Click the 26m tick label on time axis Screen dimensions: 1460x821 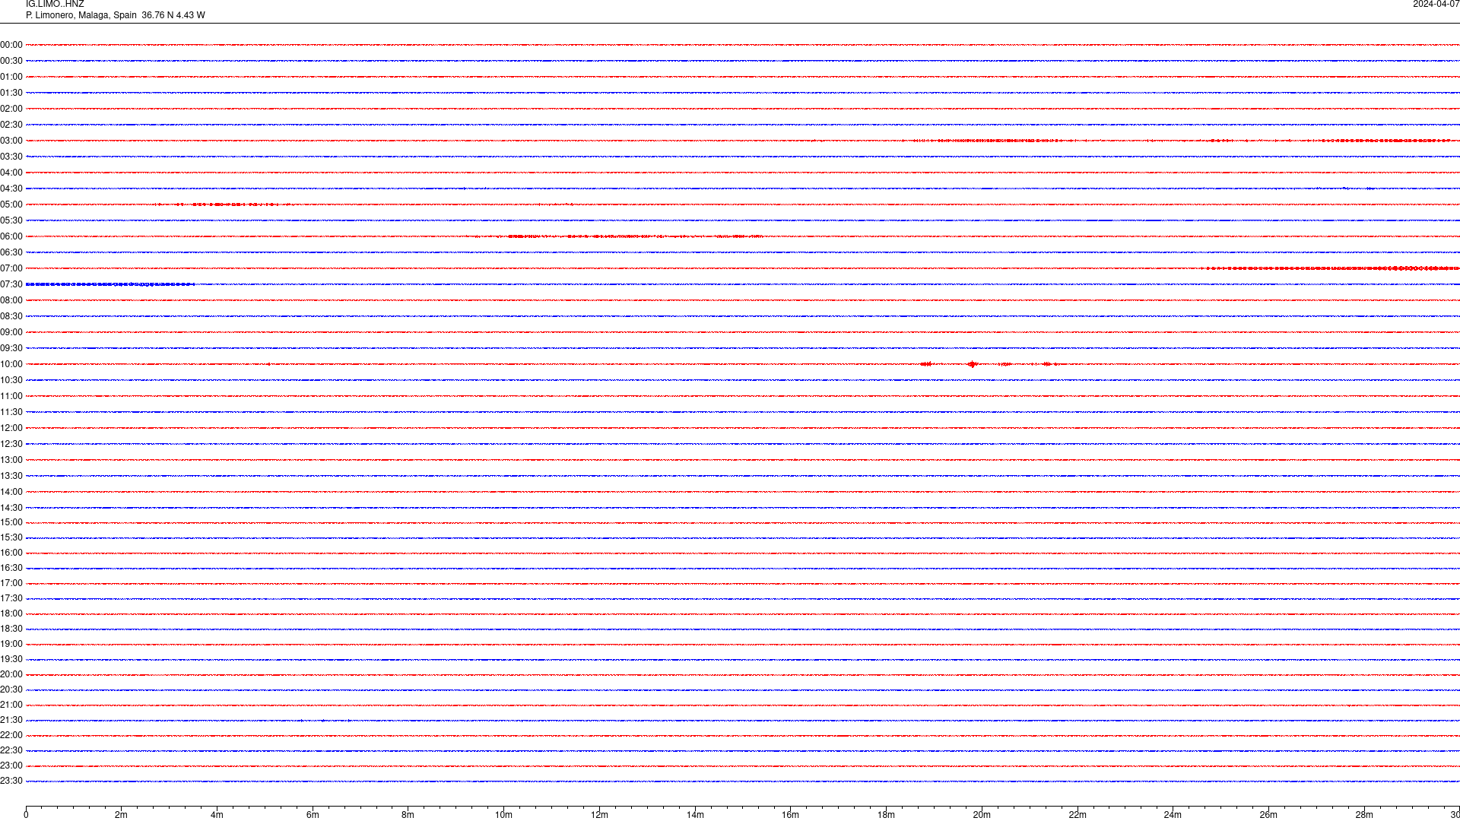point(1268,815)
